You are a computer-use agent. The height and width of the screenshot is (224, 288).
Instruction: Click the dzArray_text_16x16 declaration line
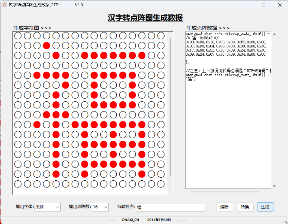(x=228, y=75)
